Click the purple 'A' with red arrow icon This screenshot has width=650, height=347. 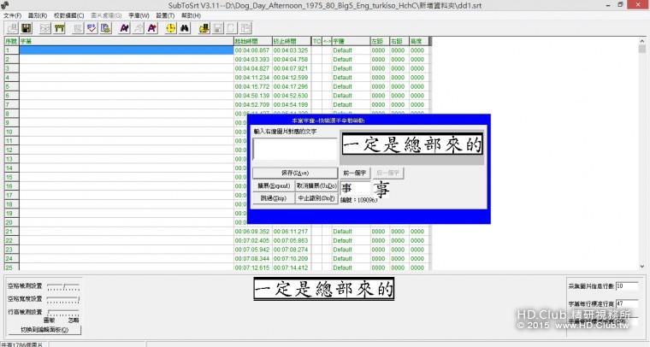click(152, 28)
